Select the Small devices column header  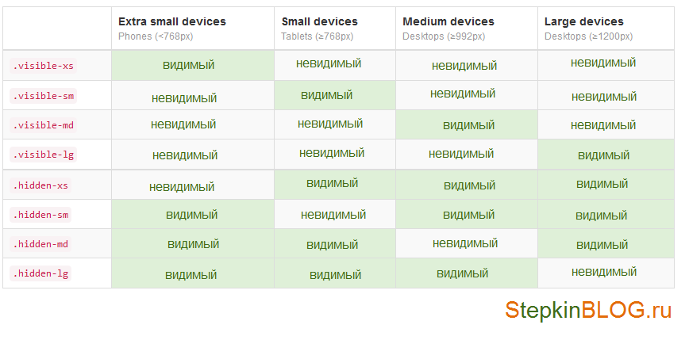tap(335, 29)
